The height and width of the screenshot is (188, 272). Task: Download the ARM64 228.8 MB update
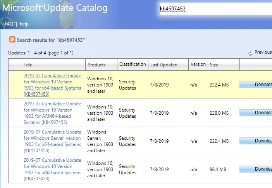point(256,113)
